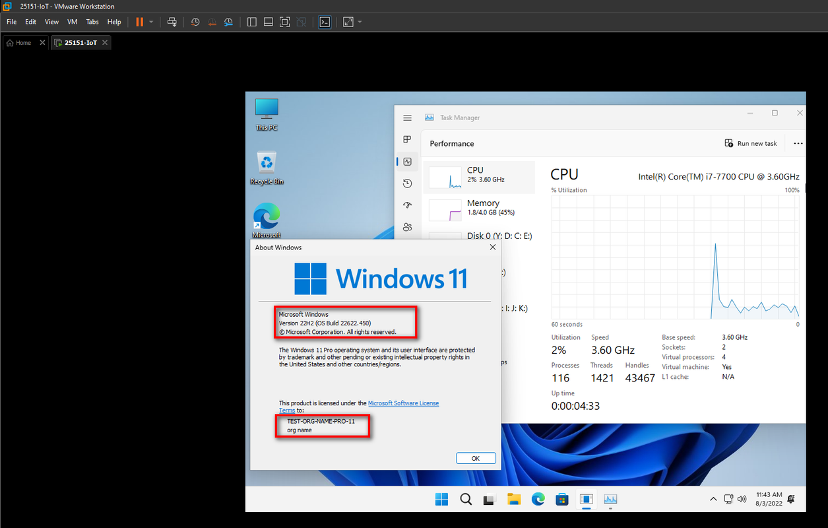Open Task View from taskbar
Screen dimensions: 828x528
(490, 500)
